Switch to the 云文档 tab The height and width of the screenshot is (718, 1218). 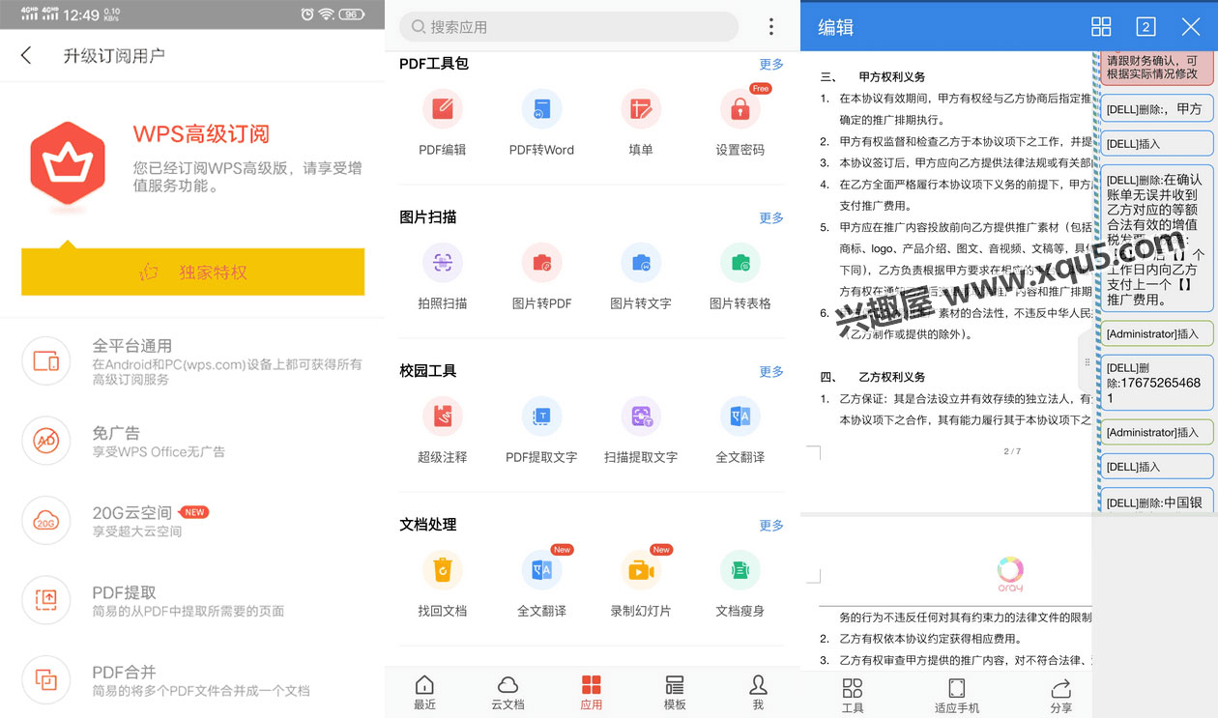click(507, 692)
